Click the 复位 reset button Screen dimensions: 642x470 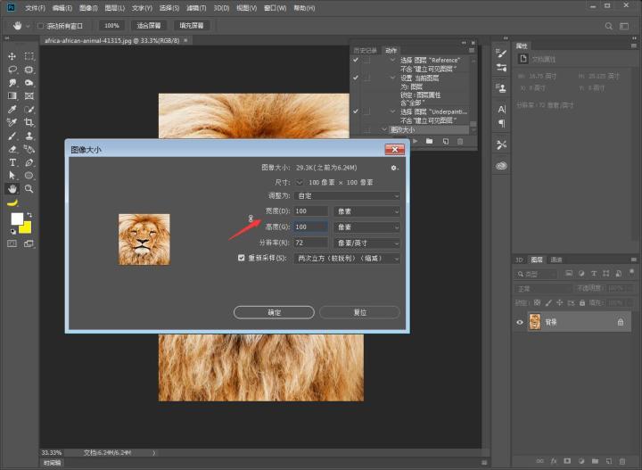click(x=360, y=312)
